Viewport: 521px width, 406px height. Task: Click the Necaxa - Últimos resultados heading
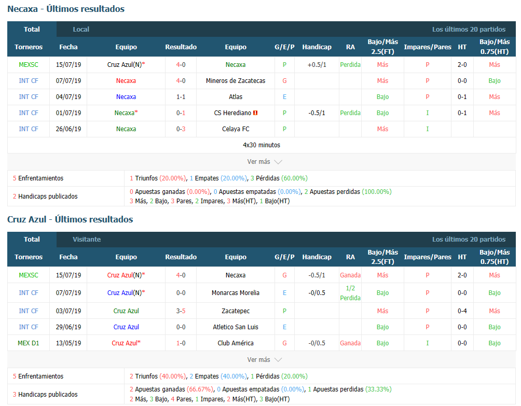(66, 9)
